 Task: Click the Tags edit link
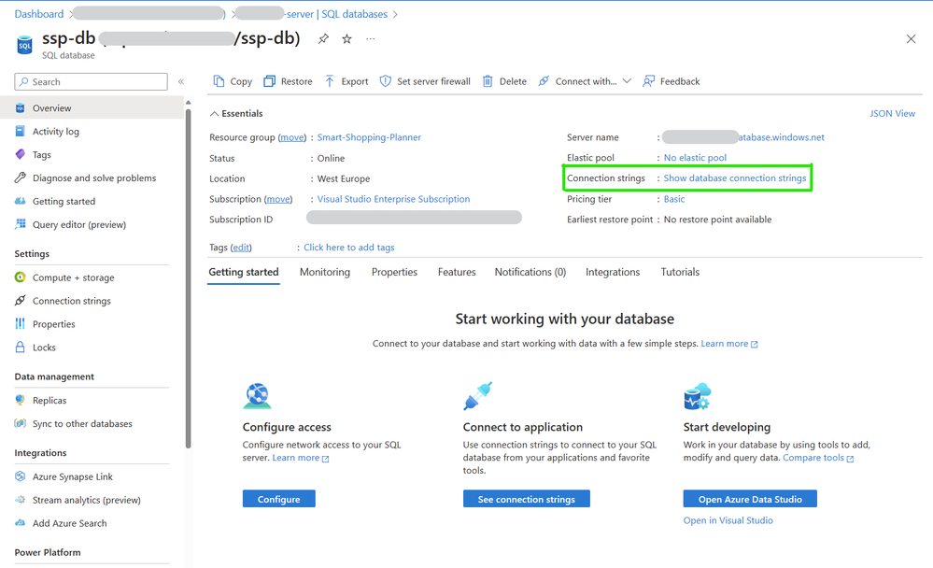(241, 247)
